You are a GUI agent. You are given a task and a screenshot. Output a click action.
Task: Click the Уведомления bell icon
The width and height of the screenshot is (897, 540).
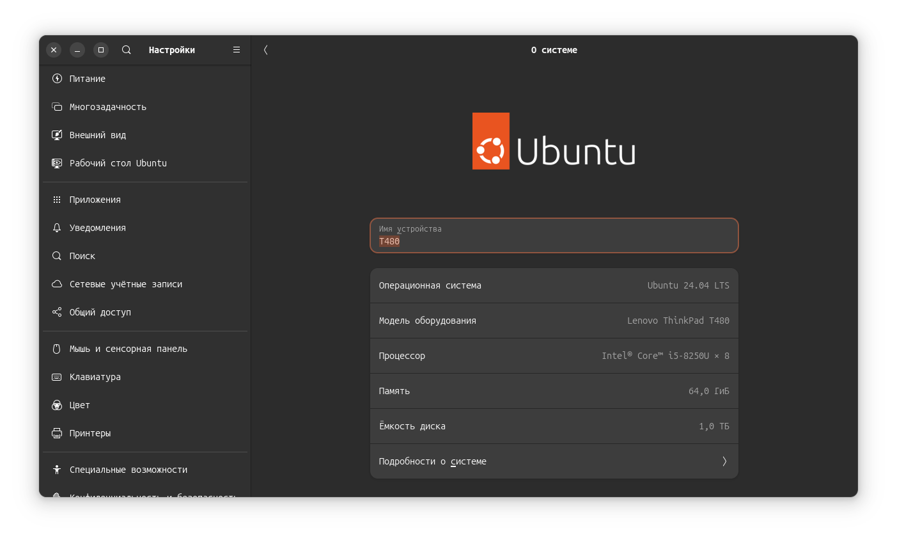[x=57, y=228]
